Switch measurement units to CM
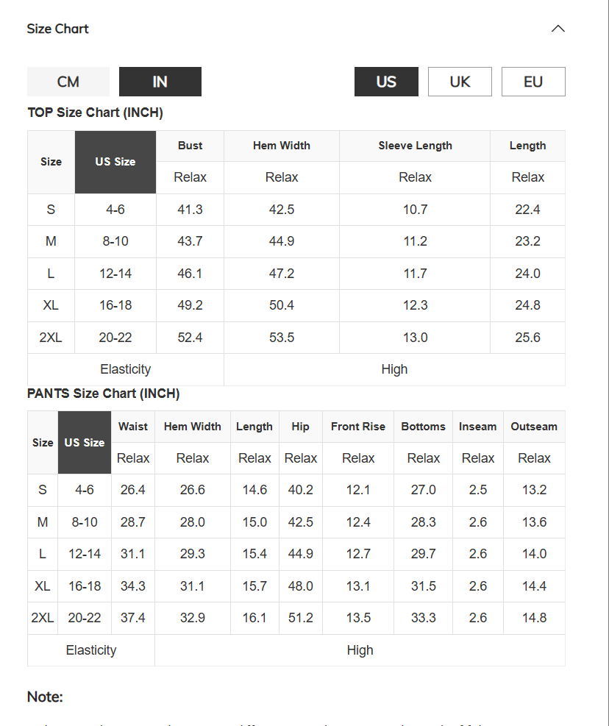This screenshot has height=726, width=609. tap(68, 82)
